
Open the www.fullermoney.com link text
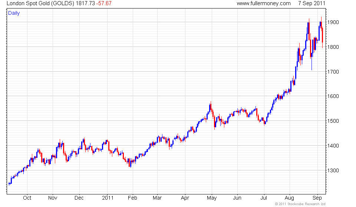[264, 3]
